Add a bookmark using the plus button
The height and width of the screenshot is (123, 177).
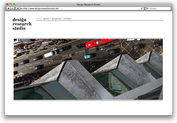(18, 9)
